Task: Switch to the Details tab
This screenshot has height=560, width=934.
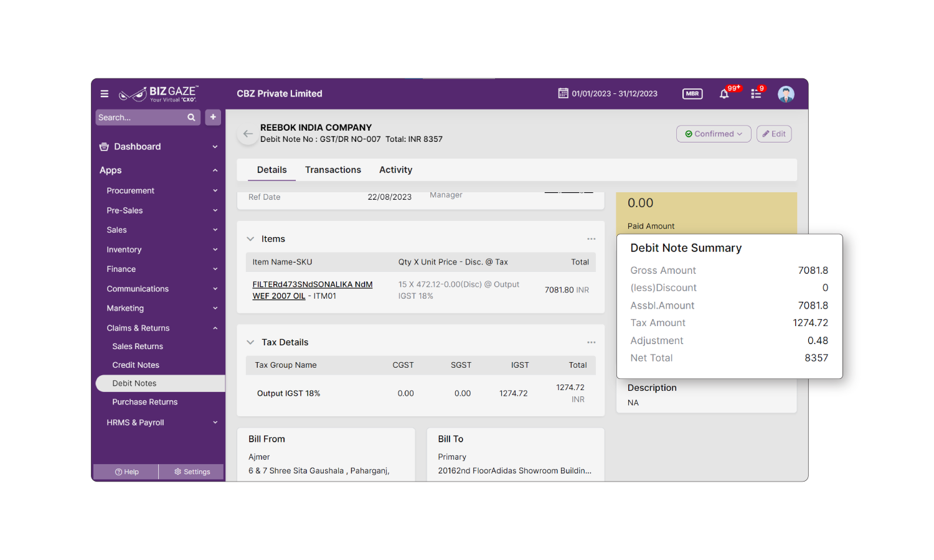Action: tap(271, 170)
